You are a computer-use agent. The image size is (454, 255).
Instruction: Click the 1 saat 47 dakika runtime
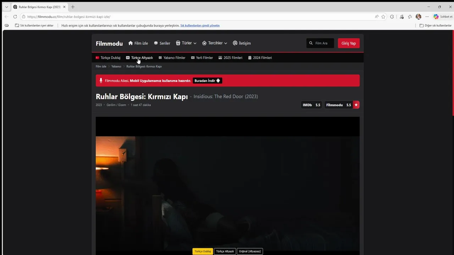pyautogui.click(x=141, y=105)
